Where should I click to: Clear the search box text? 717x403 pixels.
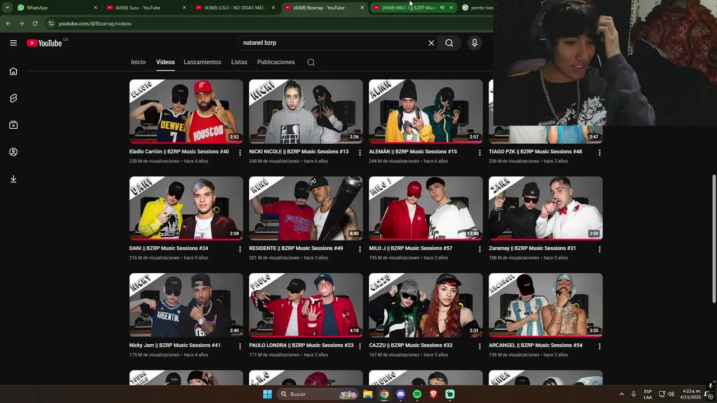(x=431, y=43)
